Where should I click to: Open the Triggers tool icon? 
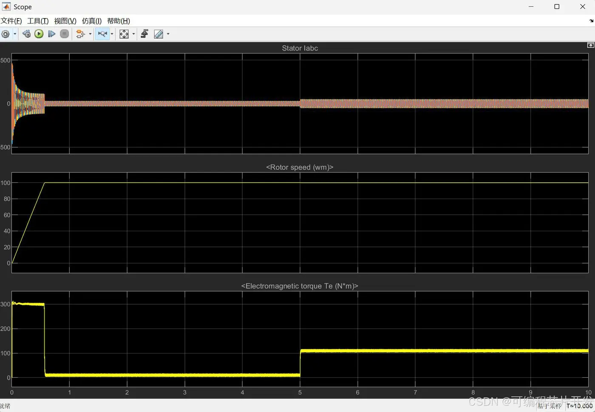pyautogui.click(x=145, y=34)
